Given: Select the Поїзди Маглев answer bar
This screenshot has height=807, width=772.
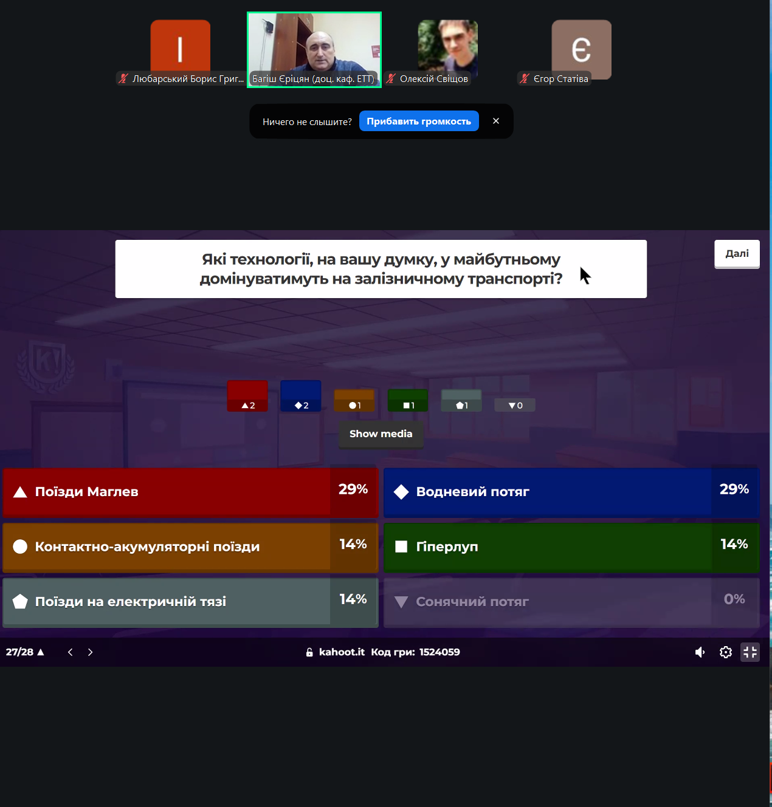Looking at the screenshot, I should pos(191,492).
